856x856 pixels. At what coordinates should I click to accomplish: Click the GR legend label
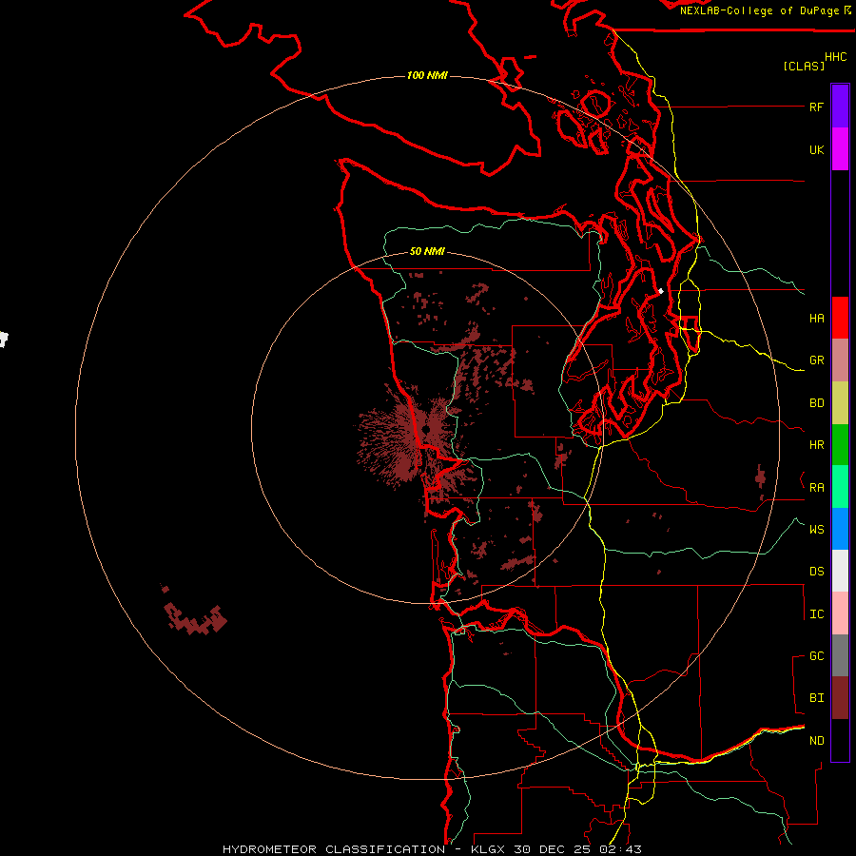coord(816,360)
